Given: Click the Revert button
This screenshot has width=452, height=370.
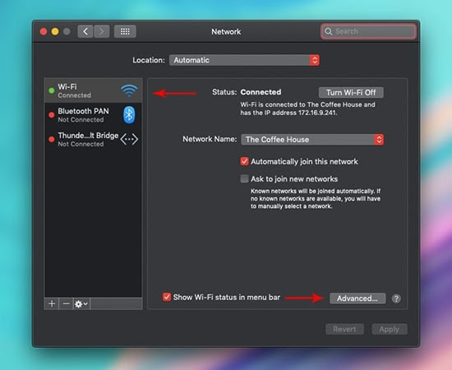Looking at the screenshot, I should [345, 329].
